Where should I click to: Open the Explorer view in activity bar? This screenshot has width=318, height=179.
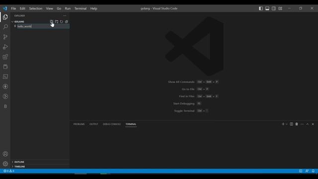click(5, 17)
